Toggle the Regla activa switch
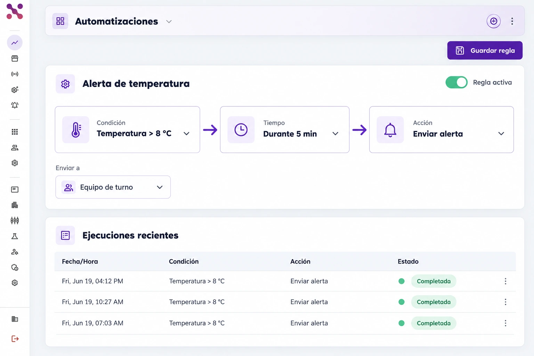534x356 pixels. point(456,82)
